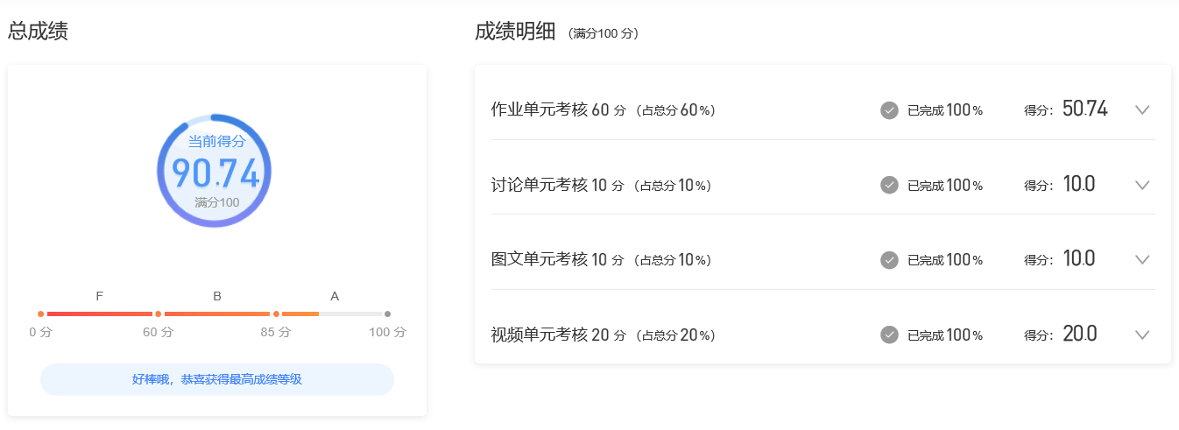
Task: Click the gray 100 分 end dot
Action: click(387, 314)
